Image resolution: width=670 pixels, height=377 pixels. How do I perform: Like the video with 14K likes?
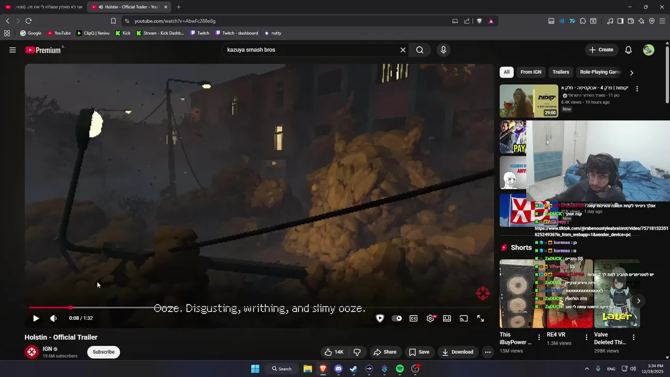(x=333, y=352)
